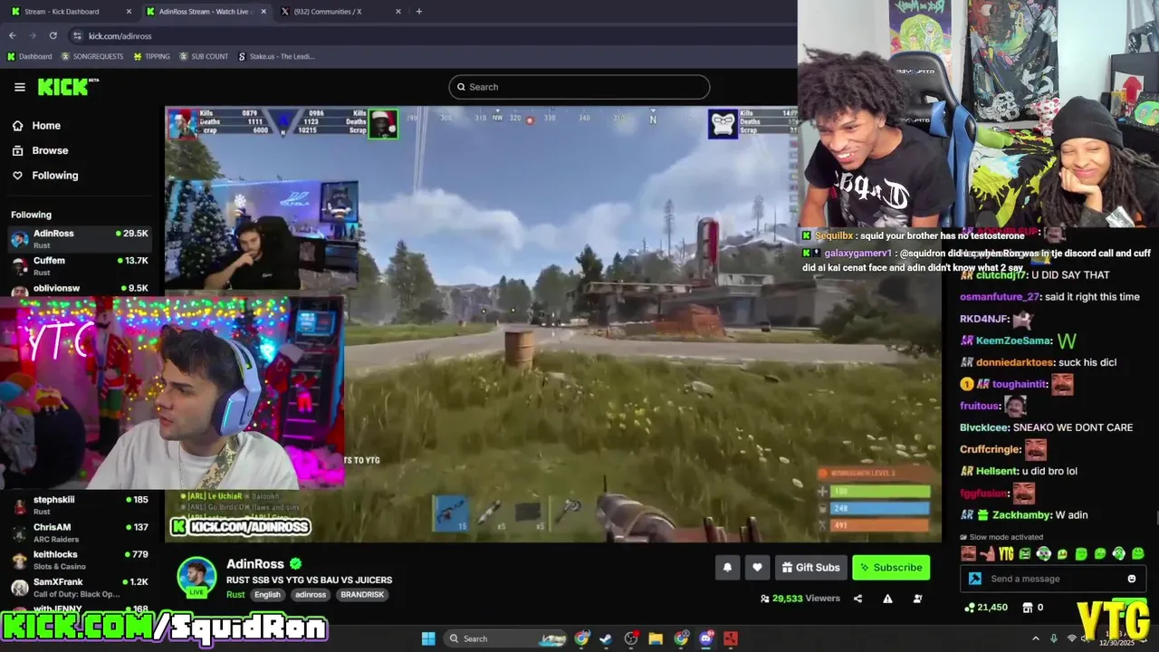Open the chat emoji picker
Screen dimensions: 1159x652
click(x=1132, y=579)
